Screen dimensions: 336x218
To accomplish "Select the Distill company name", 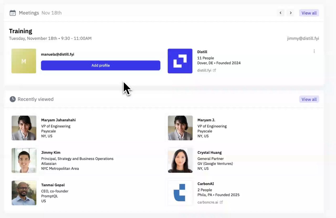I will (202, 52).
